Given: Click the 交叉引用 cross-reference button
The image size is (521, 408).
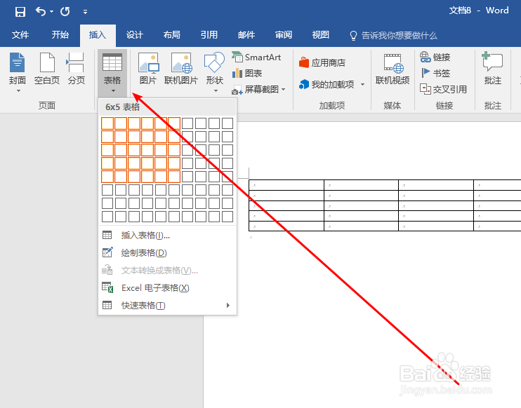Looking at the screenshot, I should (443, 89).
